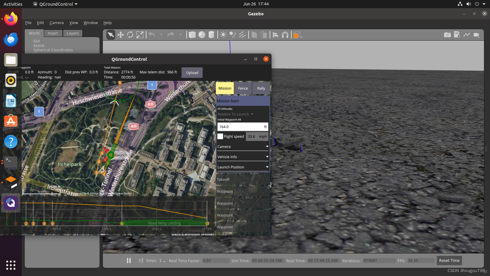The image size is (490, 276).
Task: Select the Takeoff mission item
Action: [243, 180]
